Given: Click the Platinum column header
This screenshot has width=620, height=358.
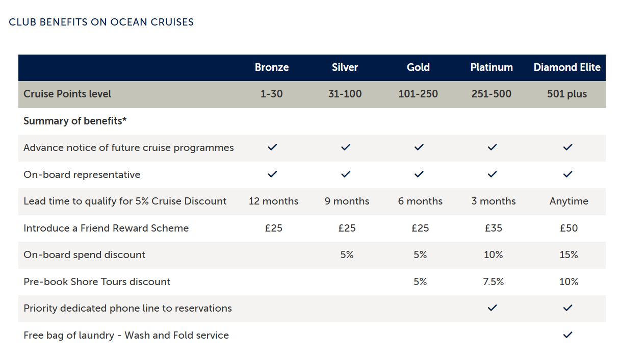Looking at the screenshot, I should [x=492, y=67].
